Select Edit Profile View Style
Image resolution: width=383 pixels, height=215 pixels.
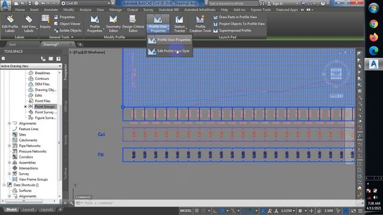point(169,51)
